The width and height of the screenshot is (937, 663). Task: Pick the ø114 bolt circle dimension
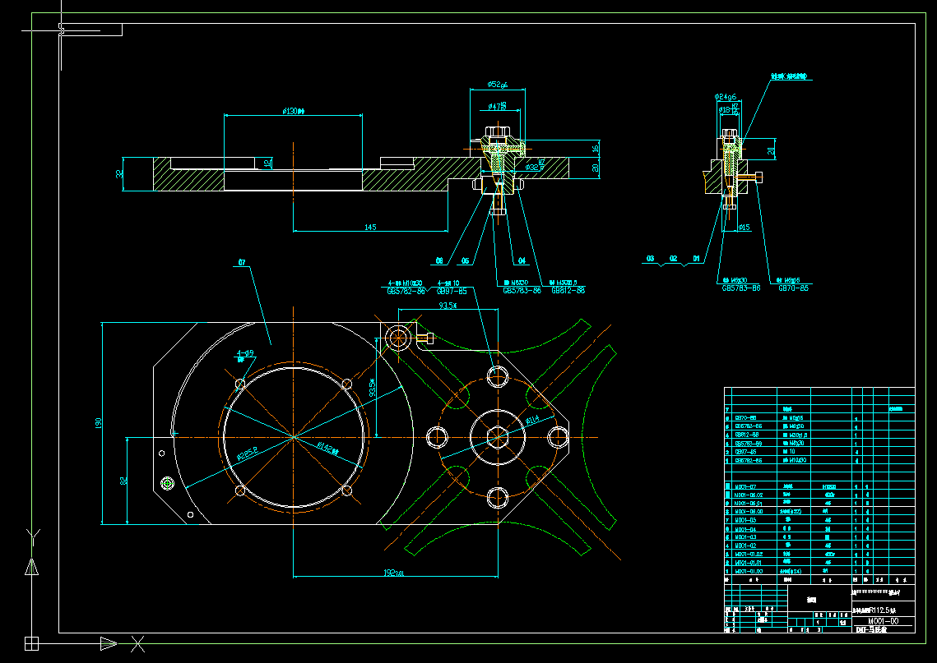click(531, 420)
